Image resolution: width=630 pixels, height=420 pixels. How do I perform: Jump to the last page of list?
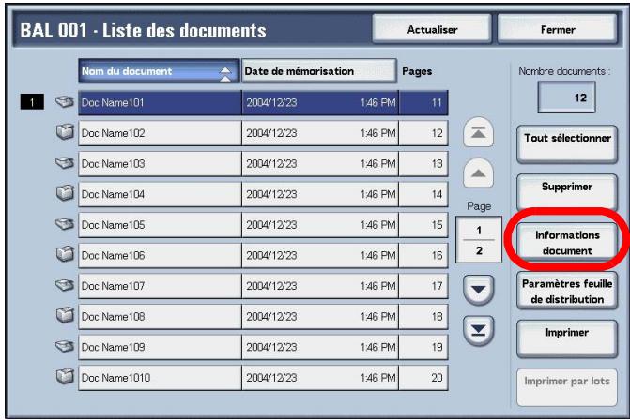tap(478, 331)
